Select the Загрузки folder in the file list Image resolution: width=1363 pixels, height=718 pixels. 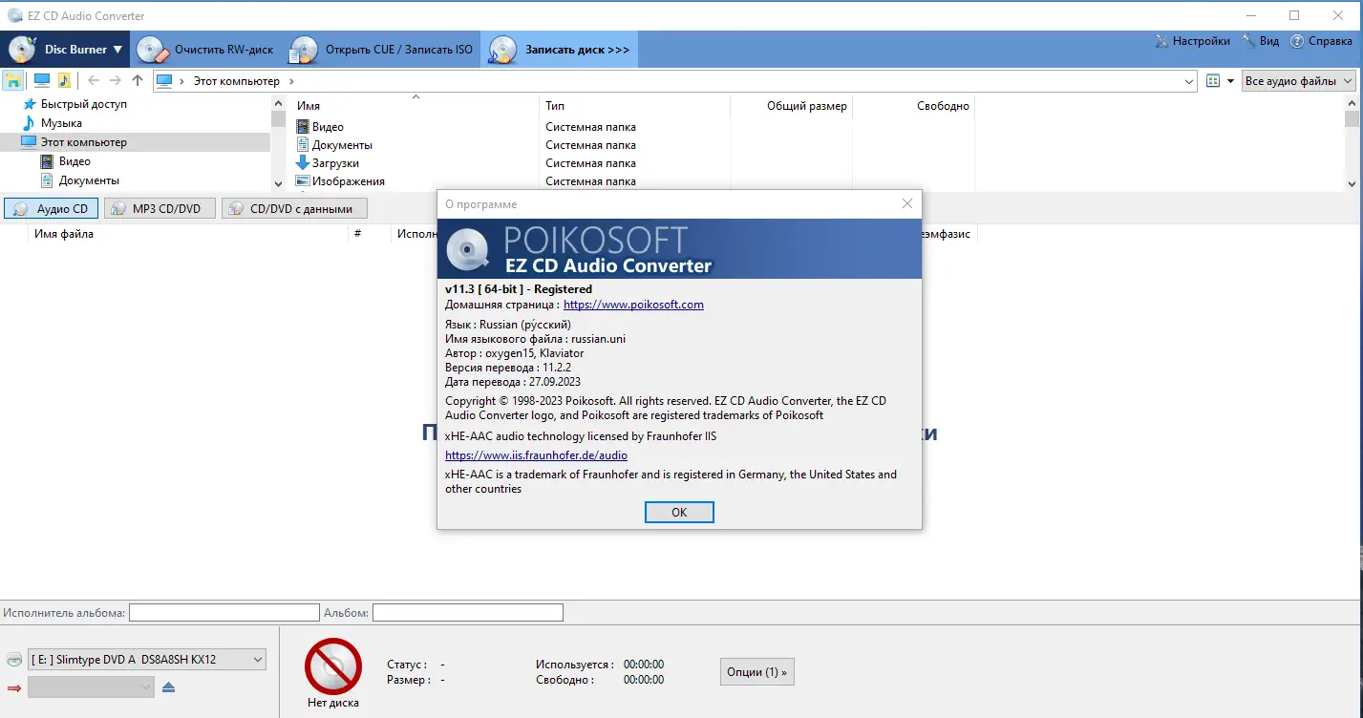(335, 163)
